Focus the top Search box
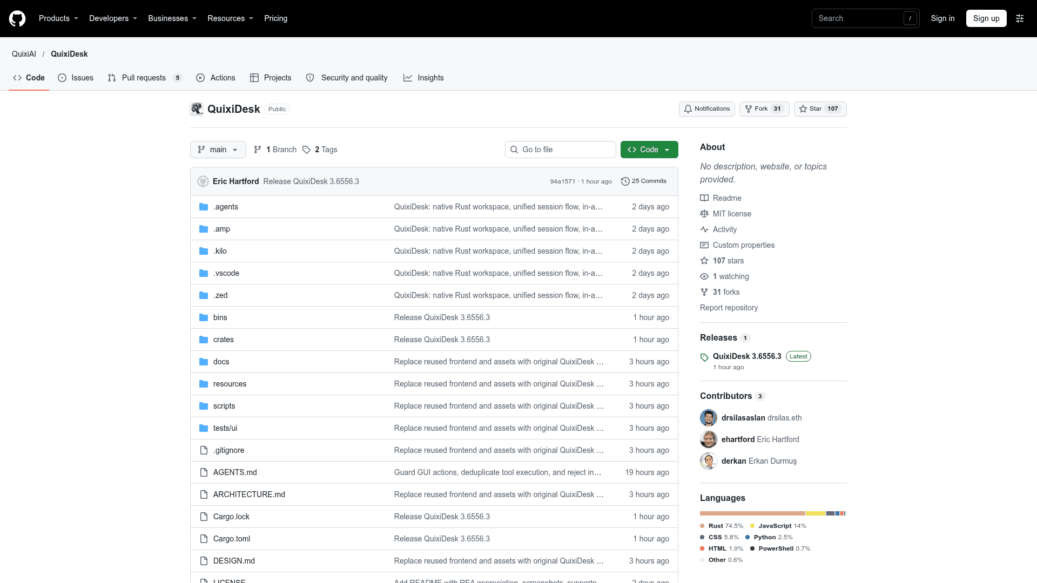Screen dimensions: 1037x583 point(865,18)
